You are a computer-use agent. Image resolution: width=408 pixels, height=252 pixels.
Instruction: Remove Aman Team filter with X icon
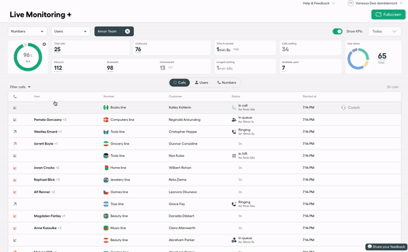[x=127, y=31]
